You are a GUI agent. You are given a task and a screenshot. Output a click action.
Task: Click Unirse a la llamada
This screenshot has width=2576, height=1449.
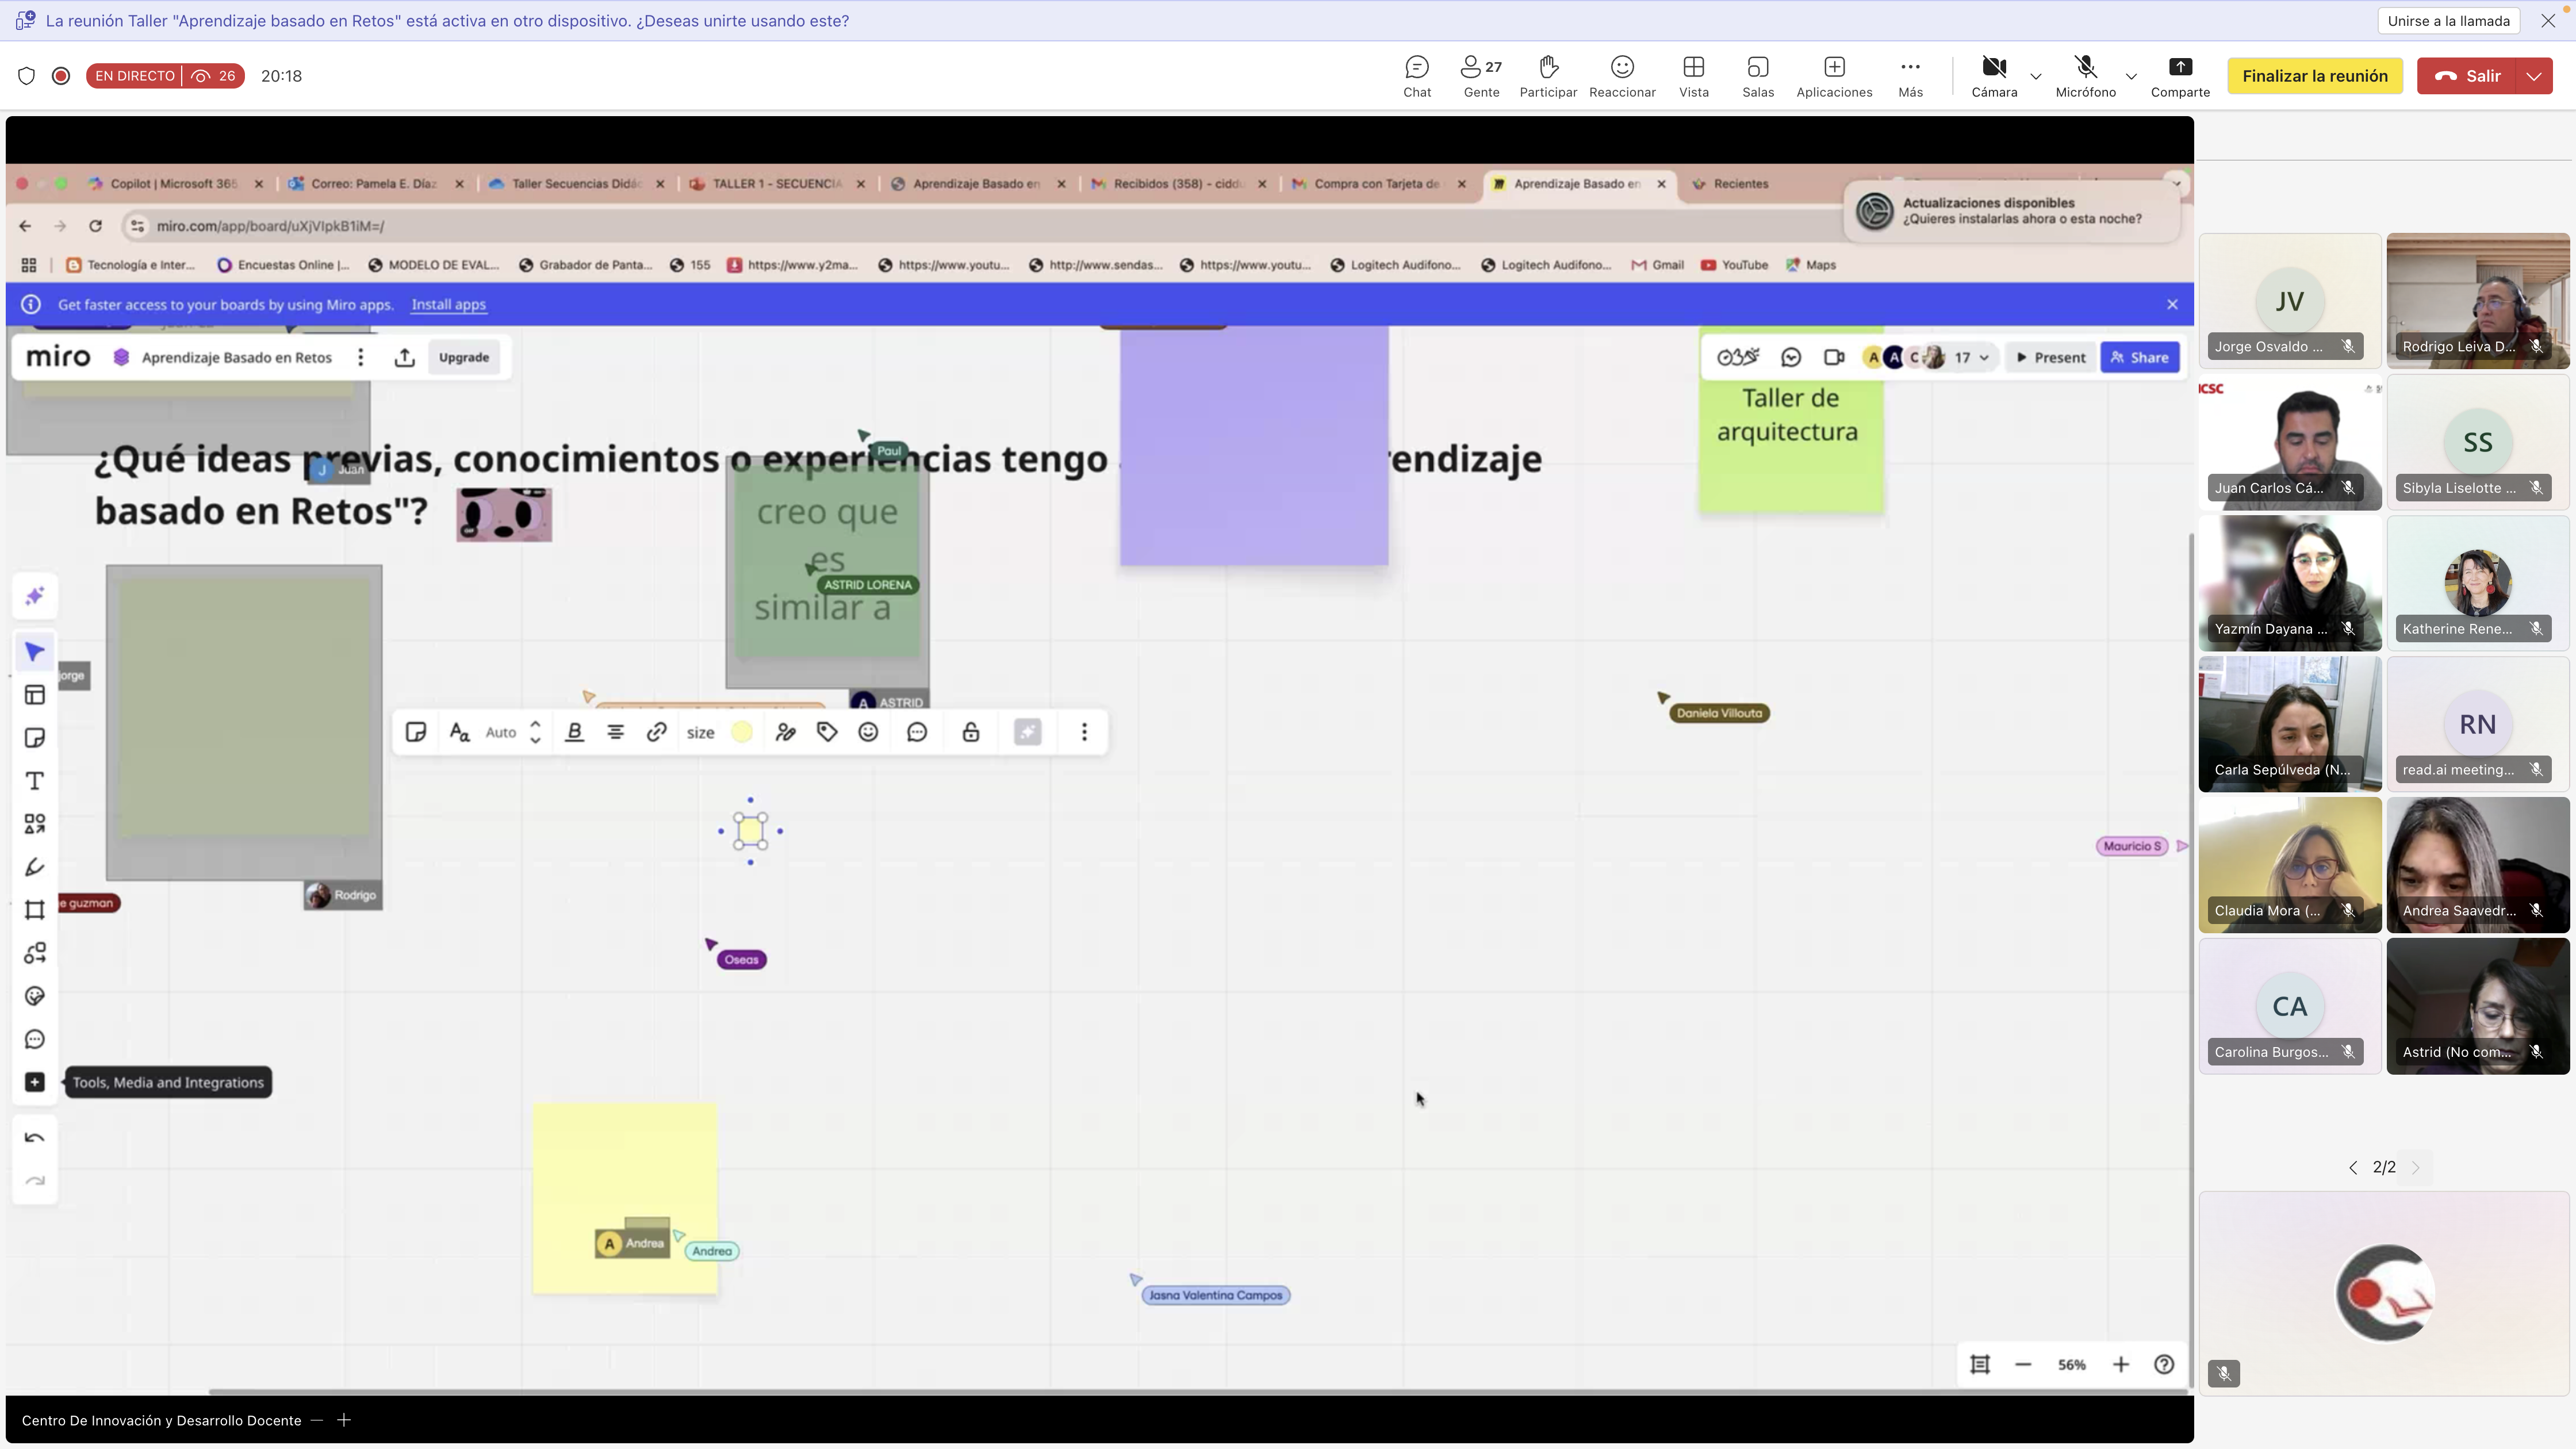tap(2448, 21)
